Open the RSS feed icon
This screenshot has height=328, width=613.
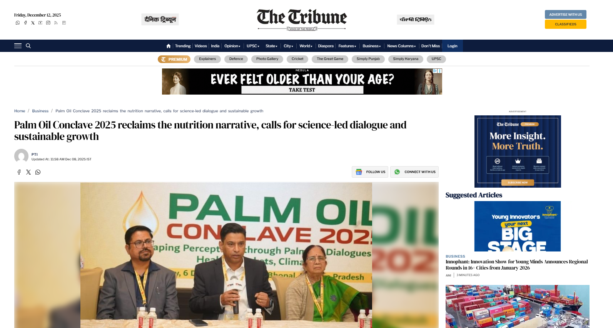point(56,23)
